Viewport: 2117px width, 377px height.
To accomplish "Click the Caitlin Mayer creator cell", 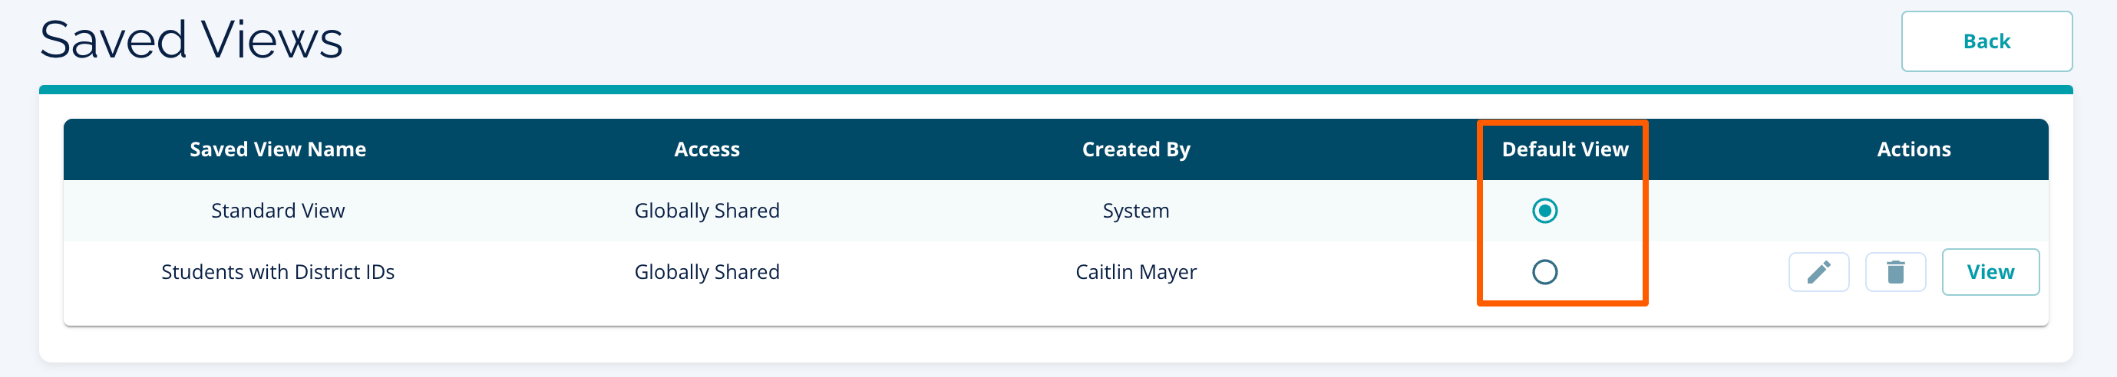I will coord(1136,272).
